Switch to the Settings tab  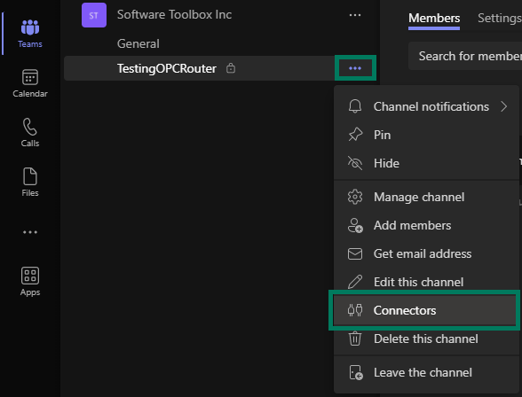499,18
